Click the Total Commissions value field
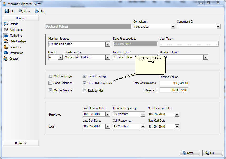The width and height of the screenshot is (226, 159). (x=174, y=83)
